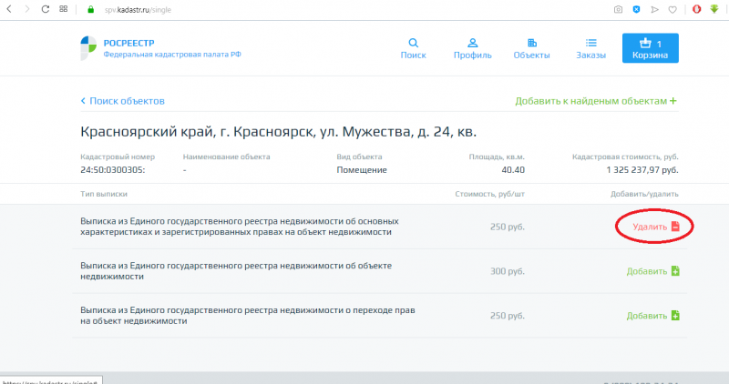Image resolution: width=729 pixels, height=384 pixels.
Task: Click the Rosreestr logo in the header
Action: (x=87, y=47)
